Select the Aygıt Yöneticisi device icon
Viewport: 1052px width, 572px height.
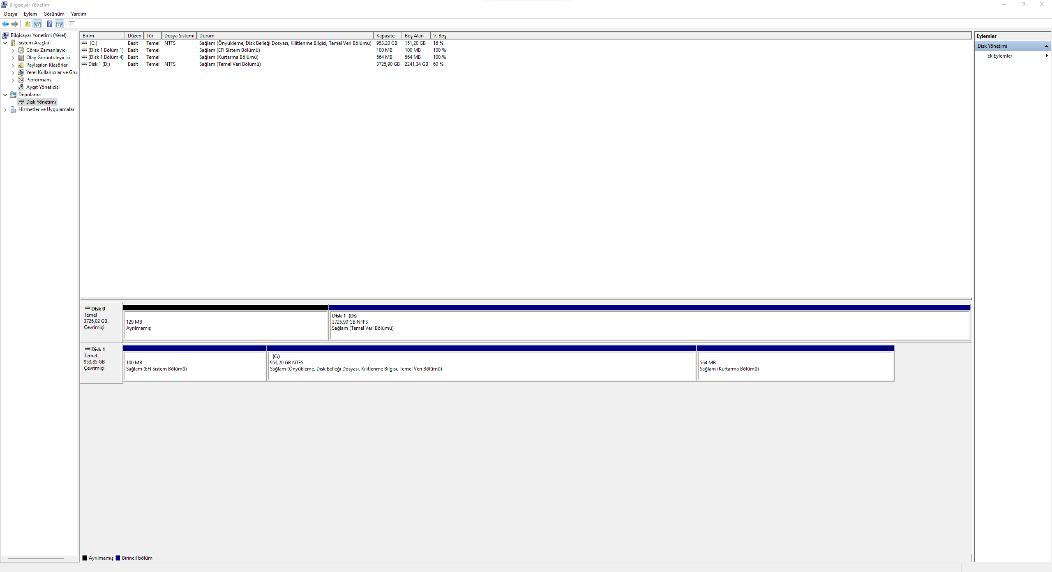(x=21, y=87)
